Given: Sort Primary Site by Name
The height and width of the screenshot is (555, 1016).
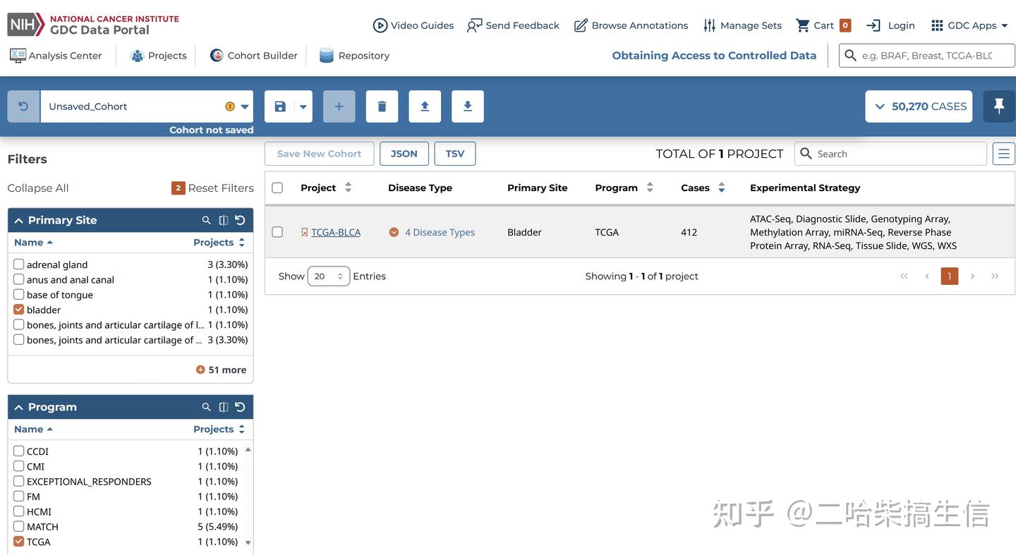Looking at the screenshot, I should tap(33, 242).
